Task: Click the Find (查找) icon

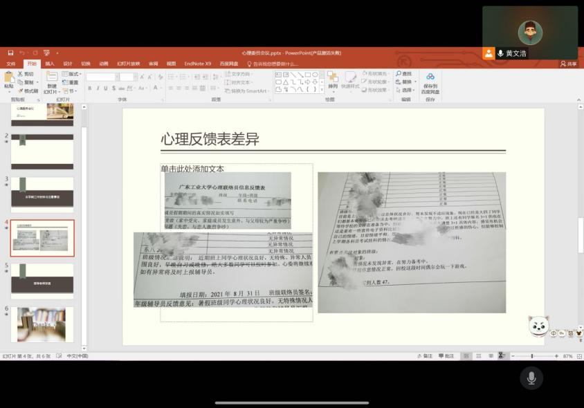Action: point(404,74)
